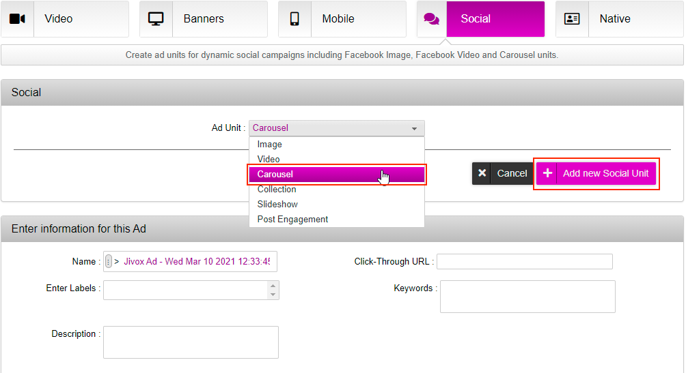Viewport: 686px width, 373px height.
Task: Click the Mobile phone icon
Action: pos(294,19)
